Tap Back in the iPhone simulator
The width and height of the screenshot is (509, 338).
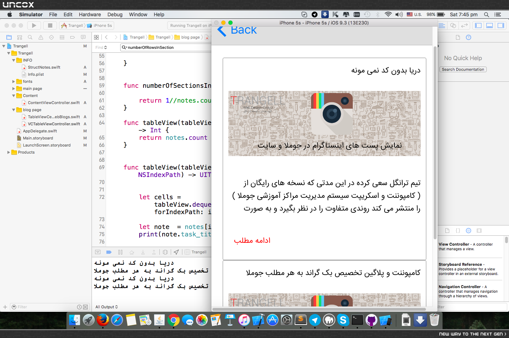coord(237,30)
